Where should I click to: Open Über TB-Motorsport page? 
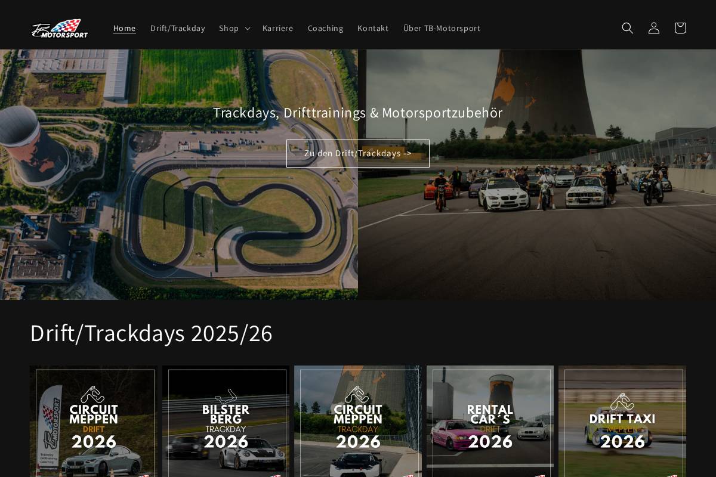click(x=442, y=28)
